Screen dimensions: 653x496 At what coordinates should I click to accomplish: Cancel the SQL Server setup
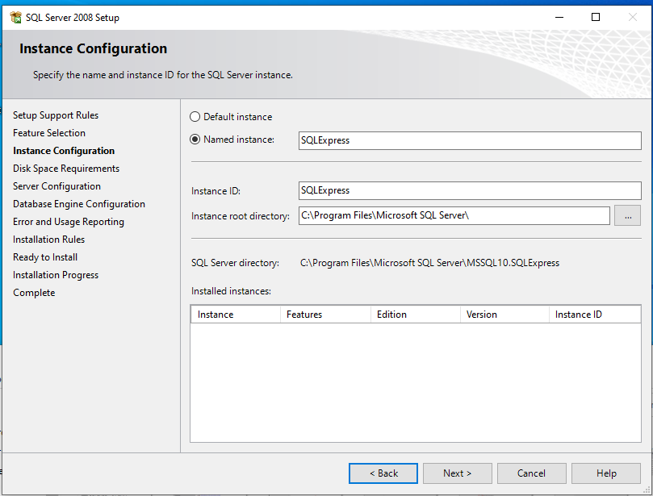click(x=531, y=473)
